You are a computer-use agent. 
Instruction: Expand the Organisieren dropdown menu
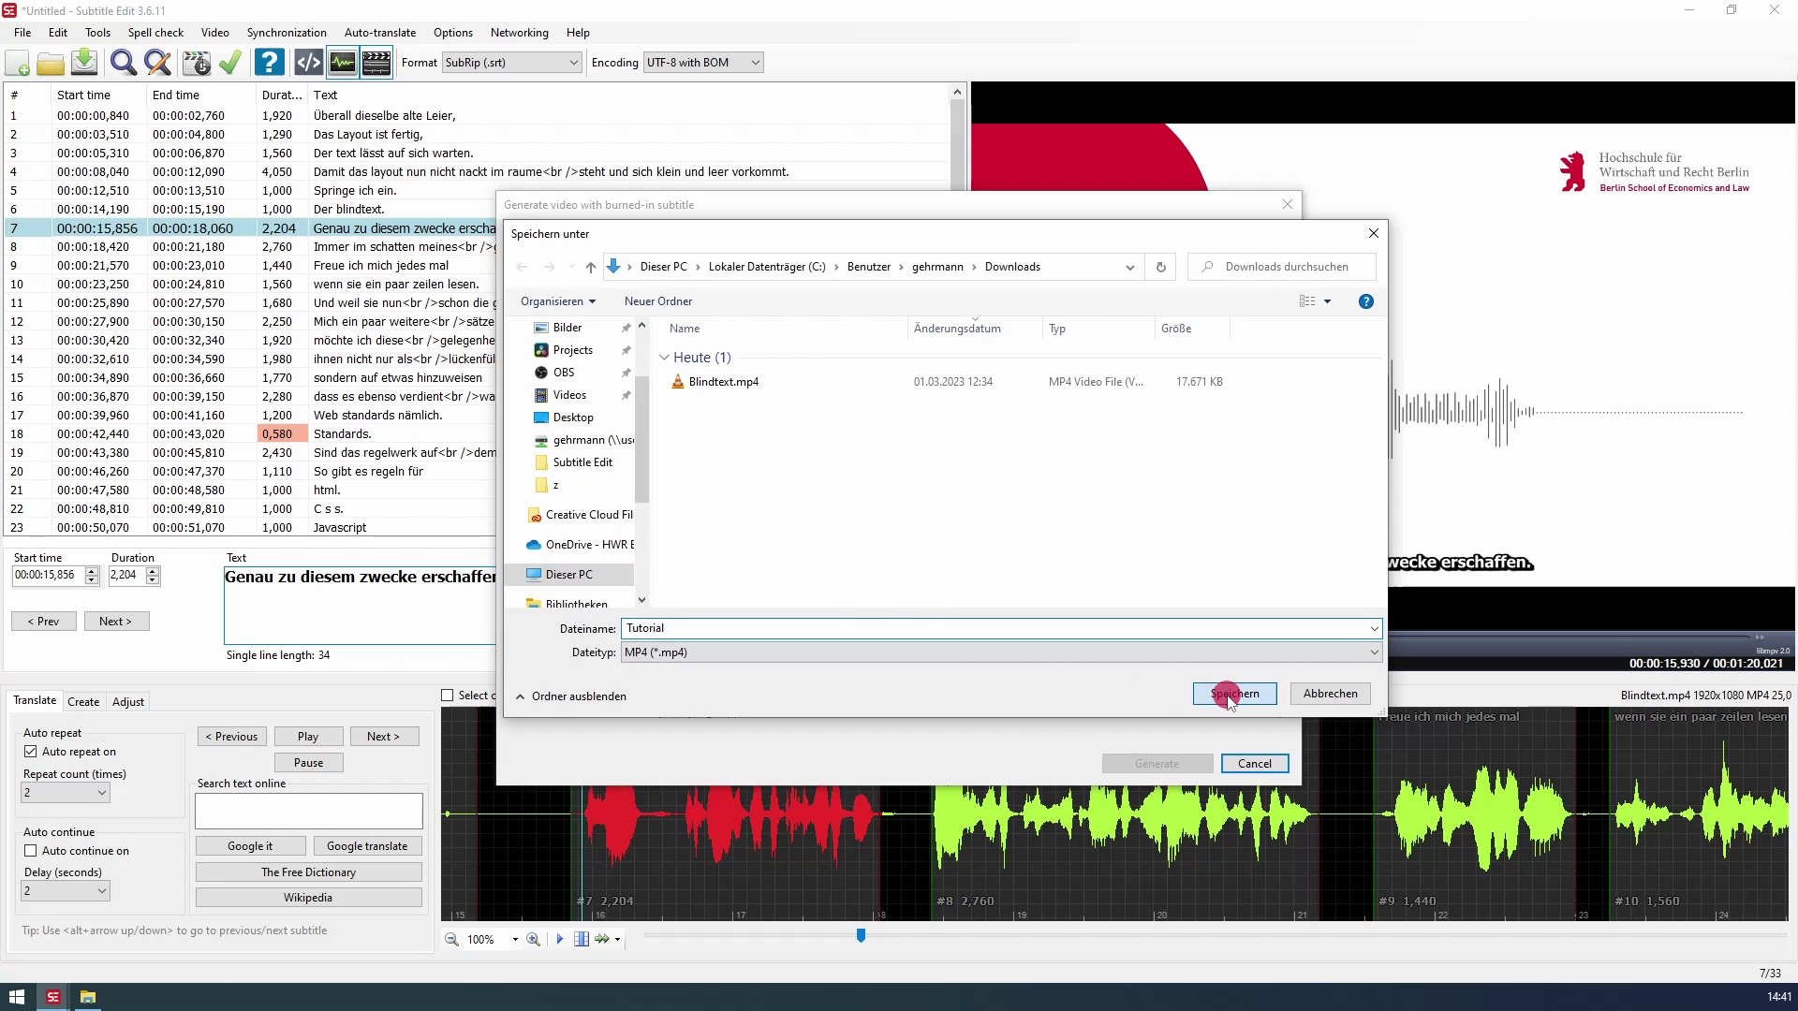[558, 301]
